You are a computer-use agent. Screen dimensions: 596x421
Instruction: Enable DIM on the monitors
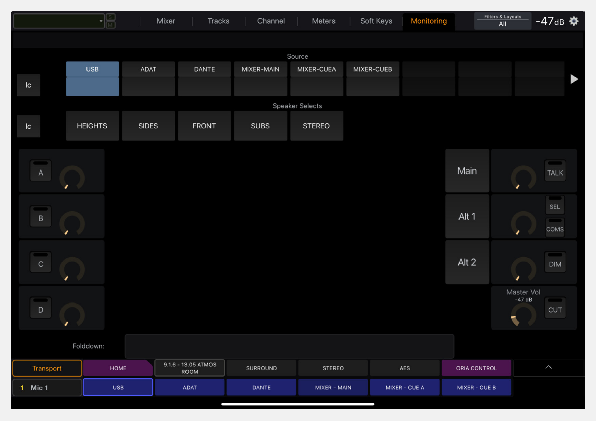pos(555,262)
